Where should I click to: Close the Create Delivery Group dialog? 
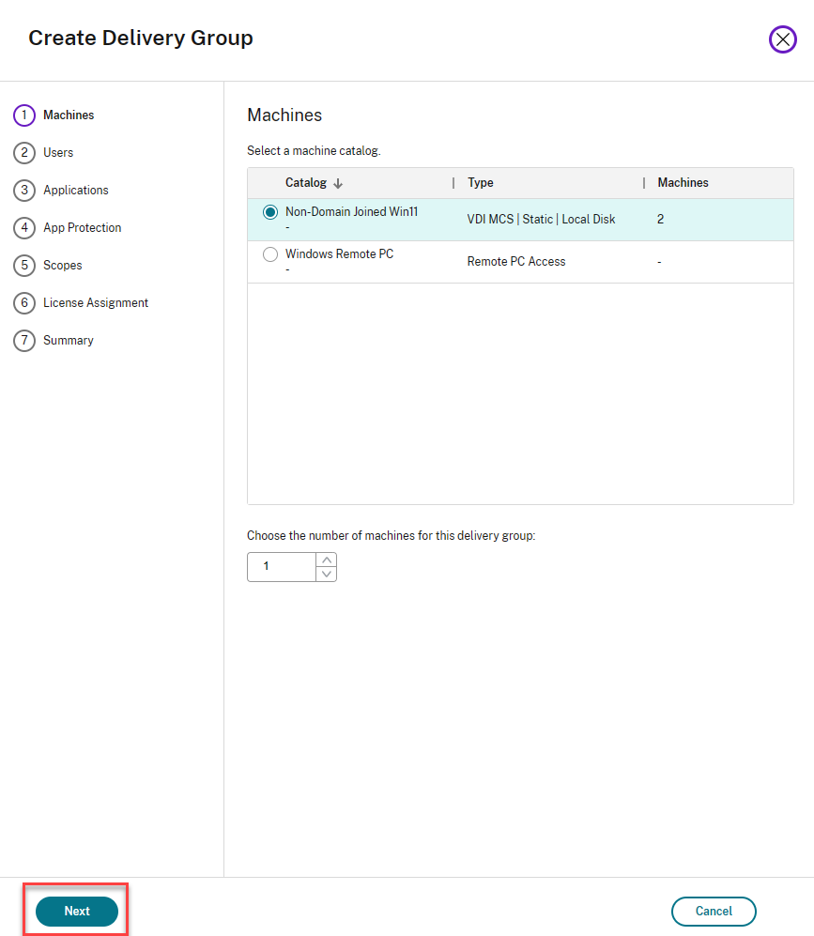(782, 38)
